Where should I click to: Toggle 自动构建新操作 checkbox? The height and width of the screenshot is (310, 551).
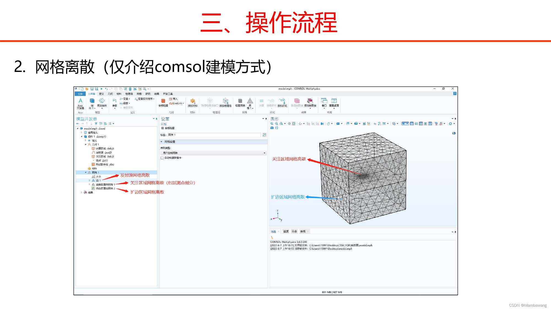coord(162,158)
